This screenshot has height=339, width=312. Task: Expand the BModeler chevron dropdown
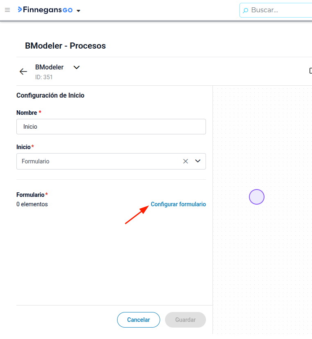(77, 67)
